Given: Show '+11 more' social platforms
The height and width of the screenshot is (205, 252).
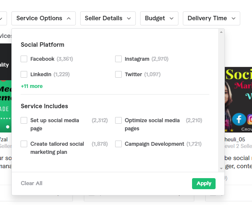Looking at the screenshot, I should (32, 86).
